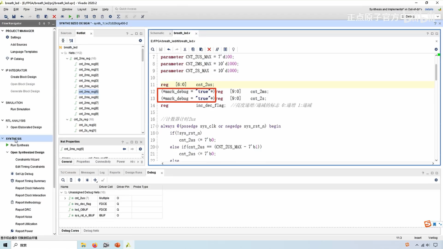The height and width of the screenshot is (249, 443).
Task: Select net cnt_2ms_reg[7] in Netlist
Action: coord(88,103)
